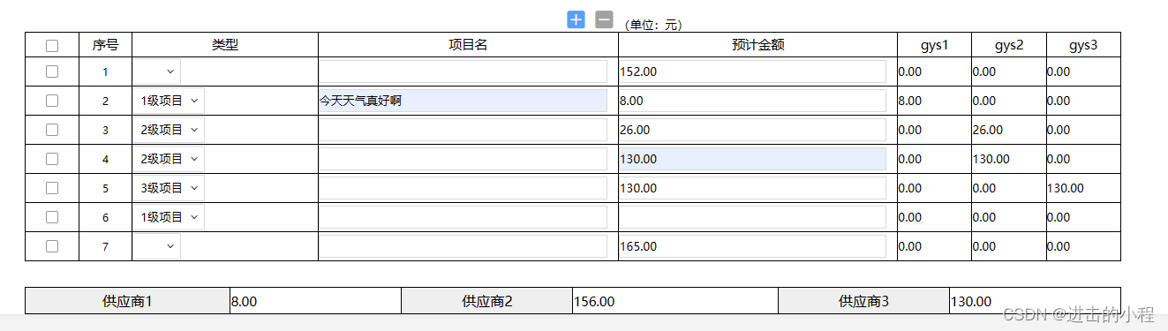Focus the project name field in row 1
Screen dimensions: 1168x331
coord(463,71)
